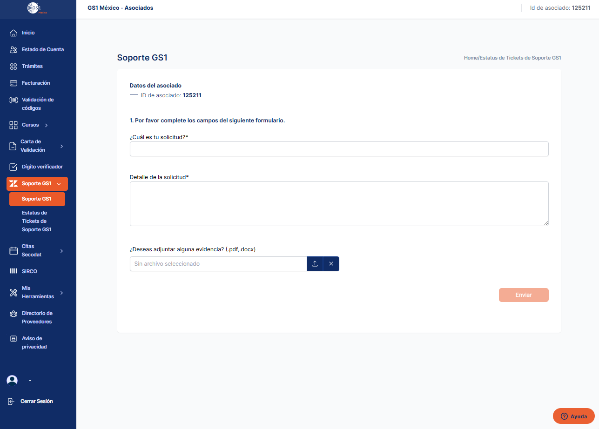Viewport: 599px width, 429px height.
Task: Click Cerrar Sesión to log out
Action: pyautogui.click(x=37, y=402)
